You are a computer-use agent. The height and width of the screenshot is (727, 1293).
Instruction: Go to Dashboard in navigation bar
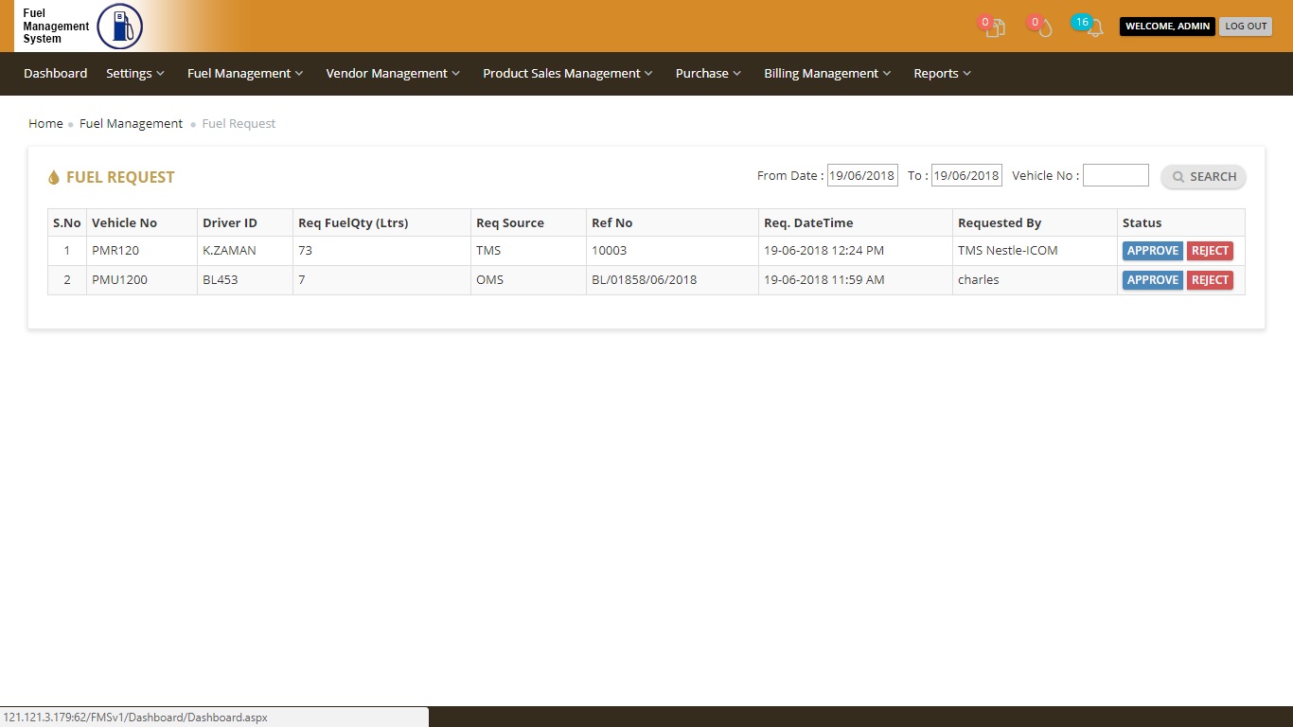point(56,74)
